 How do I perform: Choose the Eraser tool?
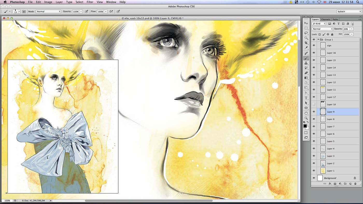[306, 73]
